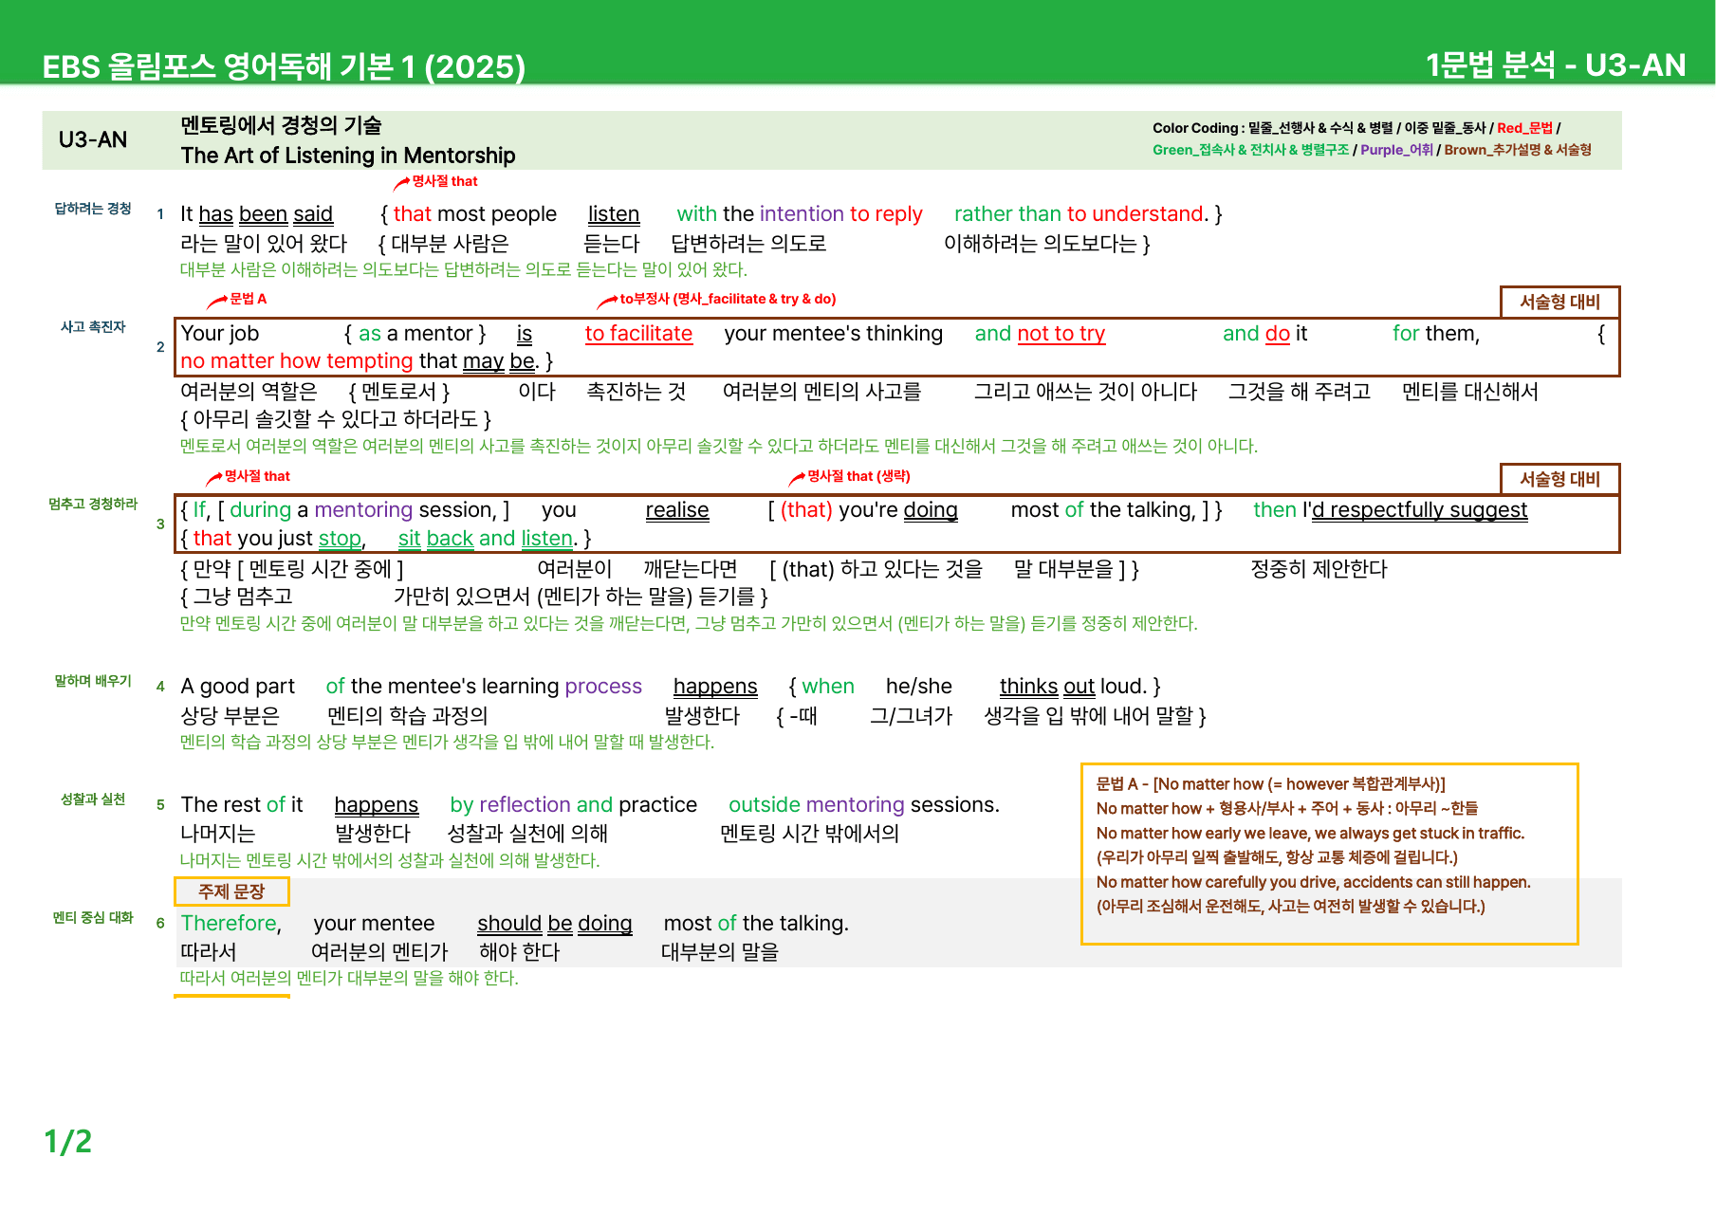This screenshot has width=1716, height=1213.
Task: Click the page number '1/2'
Action: click(68, 1142)
